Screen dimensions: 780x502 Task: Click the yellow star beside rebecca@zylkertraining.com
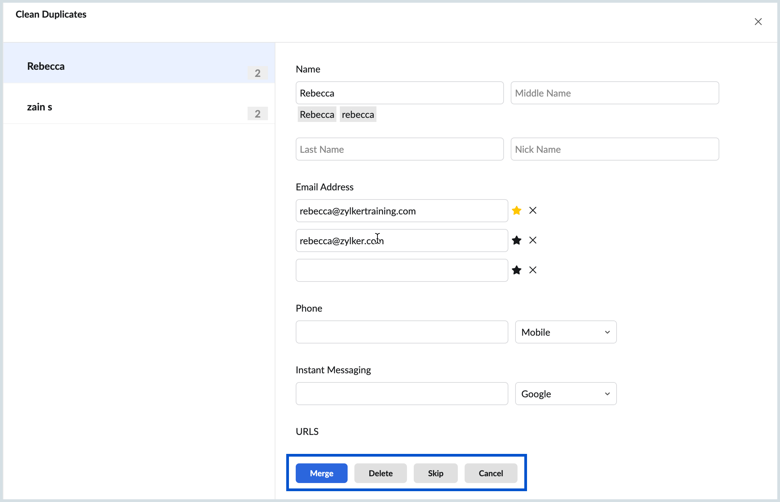coord(516,210)
